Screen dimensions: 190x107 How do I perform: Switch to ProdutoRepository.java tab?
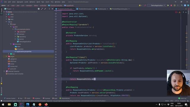click(x=120, y=9)
